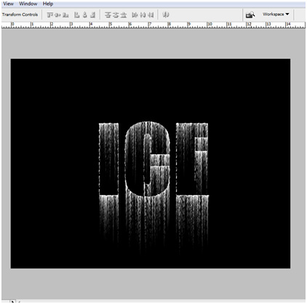Open Bridge with the camera magnifier icon
The width and height of the screenshot is (307, 304).
(250, 15)
